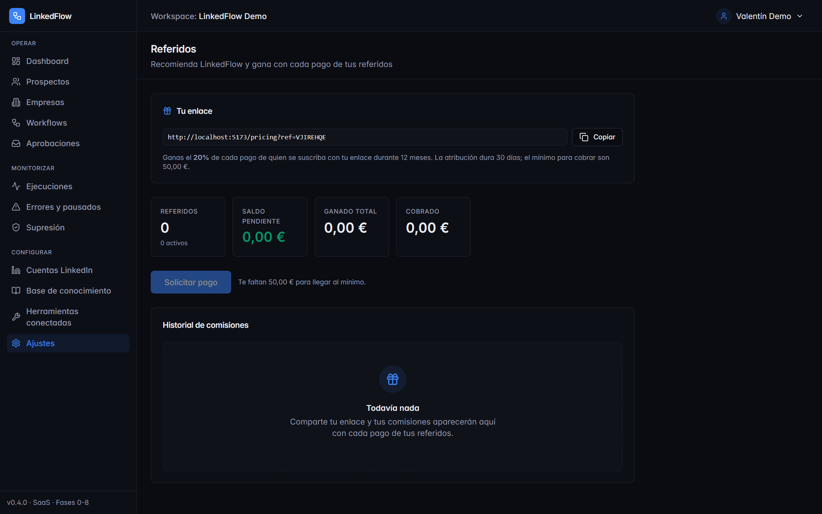Open Base de conocimiento
This screenshot has height=514, width=822.
pyautogui.click(x=68, y=291)
